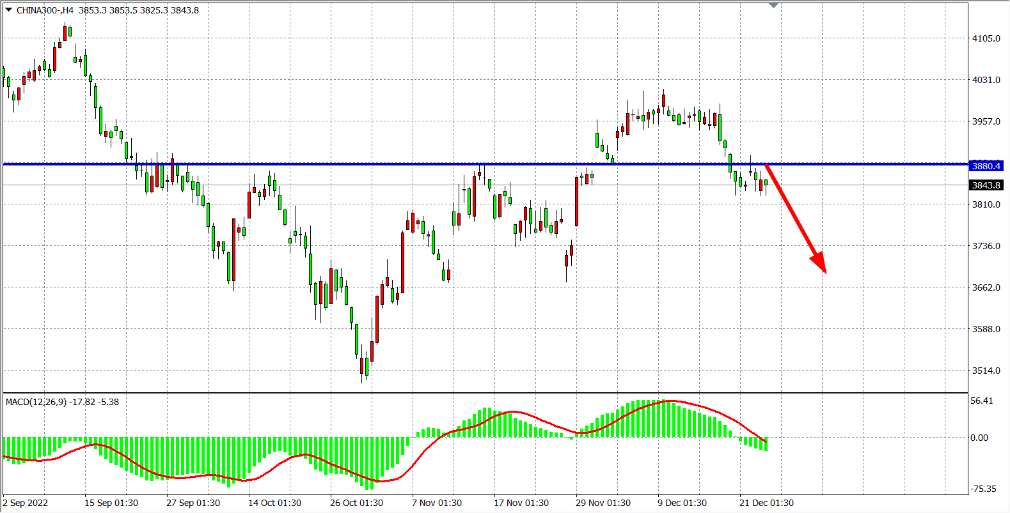The image size is (1010, 513).
Task: Click the 9 Dec 01:30 time label
Action: 683,503
